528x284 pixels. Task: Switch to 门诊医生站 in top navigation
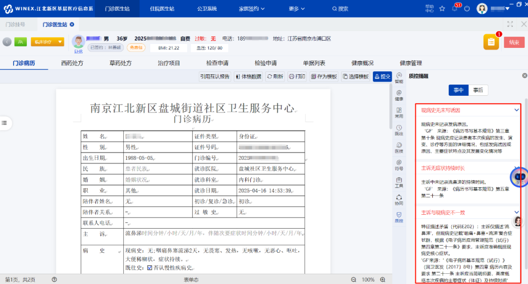[117, 9]
